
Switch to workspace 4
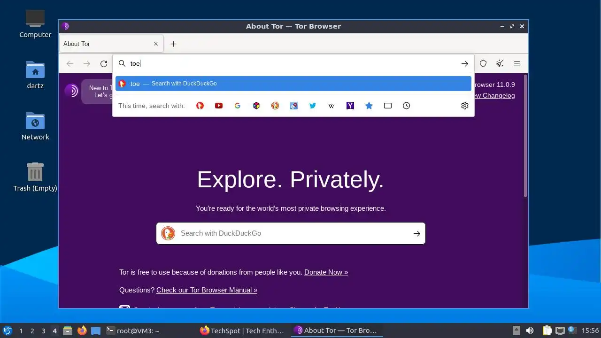55,331
